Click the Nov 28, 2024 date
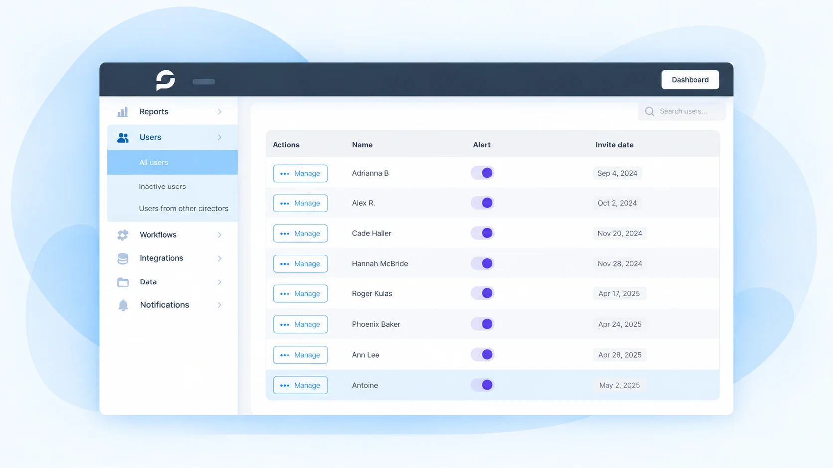The image size is (833, 468). [620, 264]
